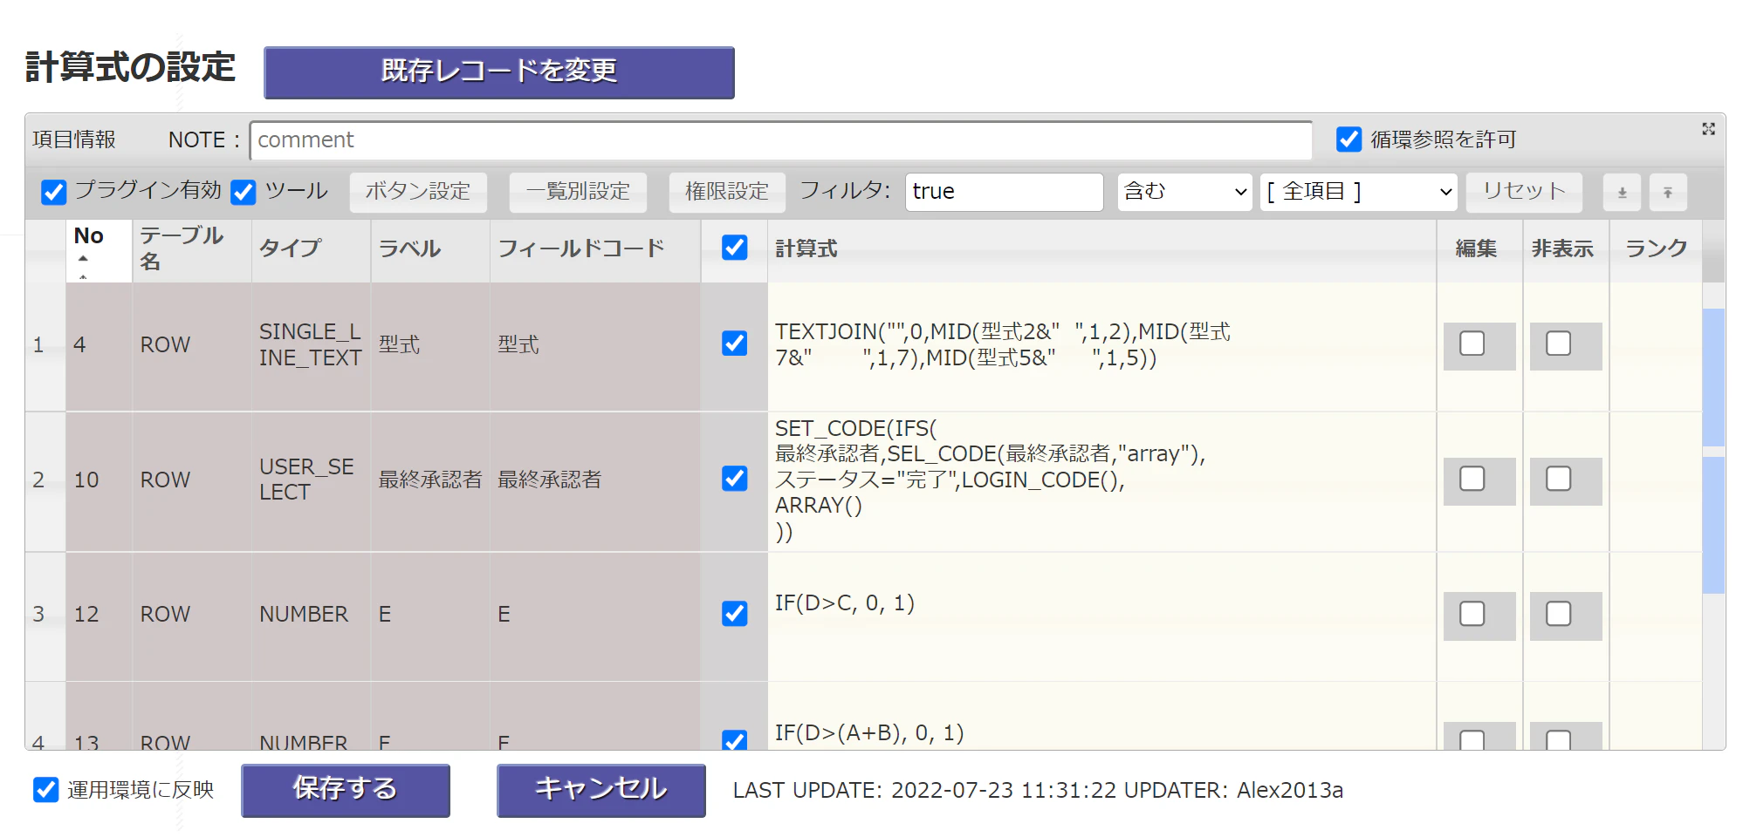Click the TEXTJOIN formula cell

[x=1101, y=345]
